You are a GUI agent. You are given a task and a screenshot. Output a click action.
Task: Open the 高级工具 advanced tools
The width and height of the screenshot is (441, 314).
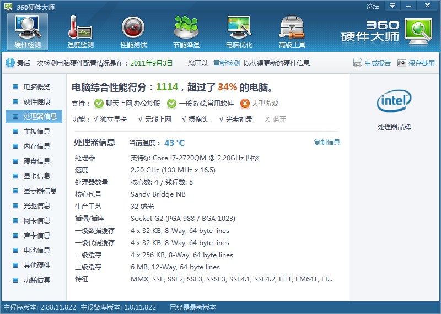coord(292,31)
